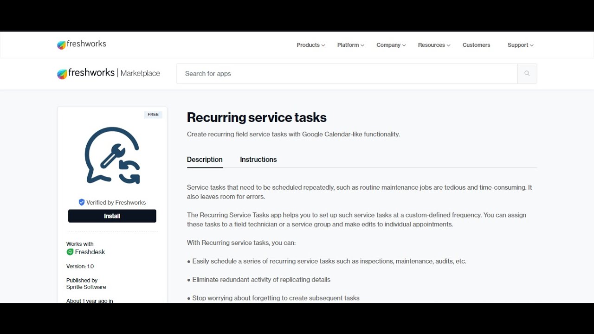Expand the Support dropdown menu
594x334 pixels.
520,45
